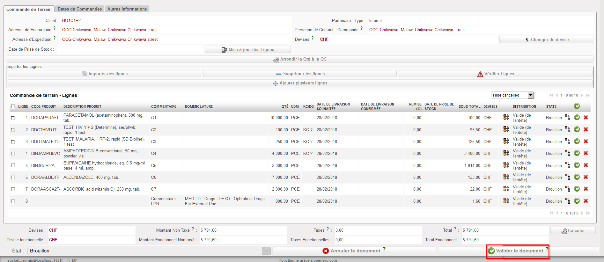
Task: Switch to Dates de Commandes tab
Action: [x=80, y=9]
